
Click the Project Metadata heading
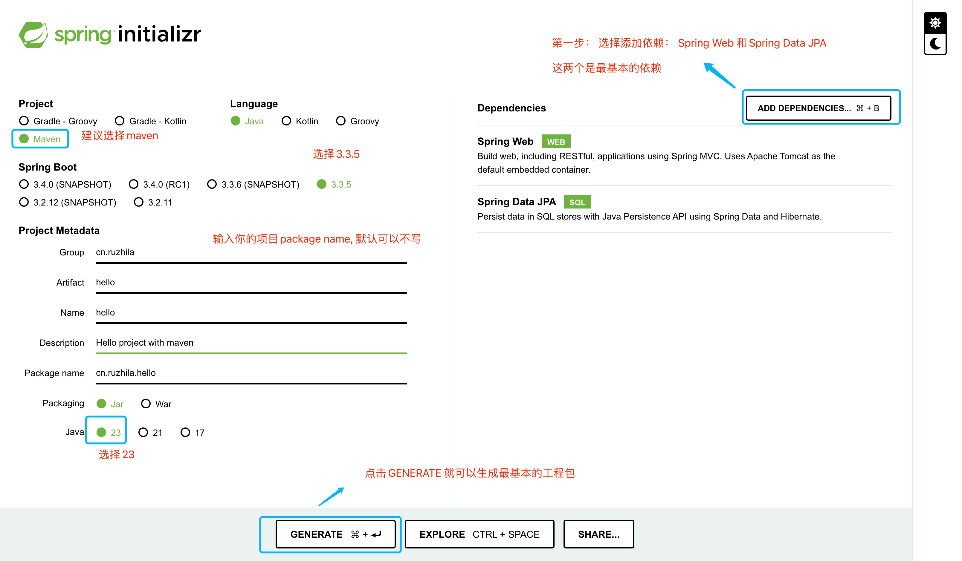coord(59,230)
